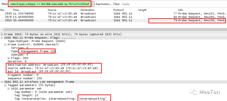The width and height of the screenshot is (227, 101).
Task: Sort packets by No. column
Action: [2, 10]
